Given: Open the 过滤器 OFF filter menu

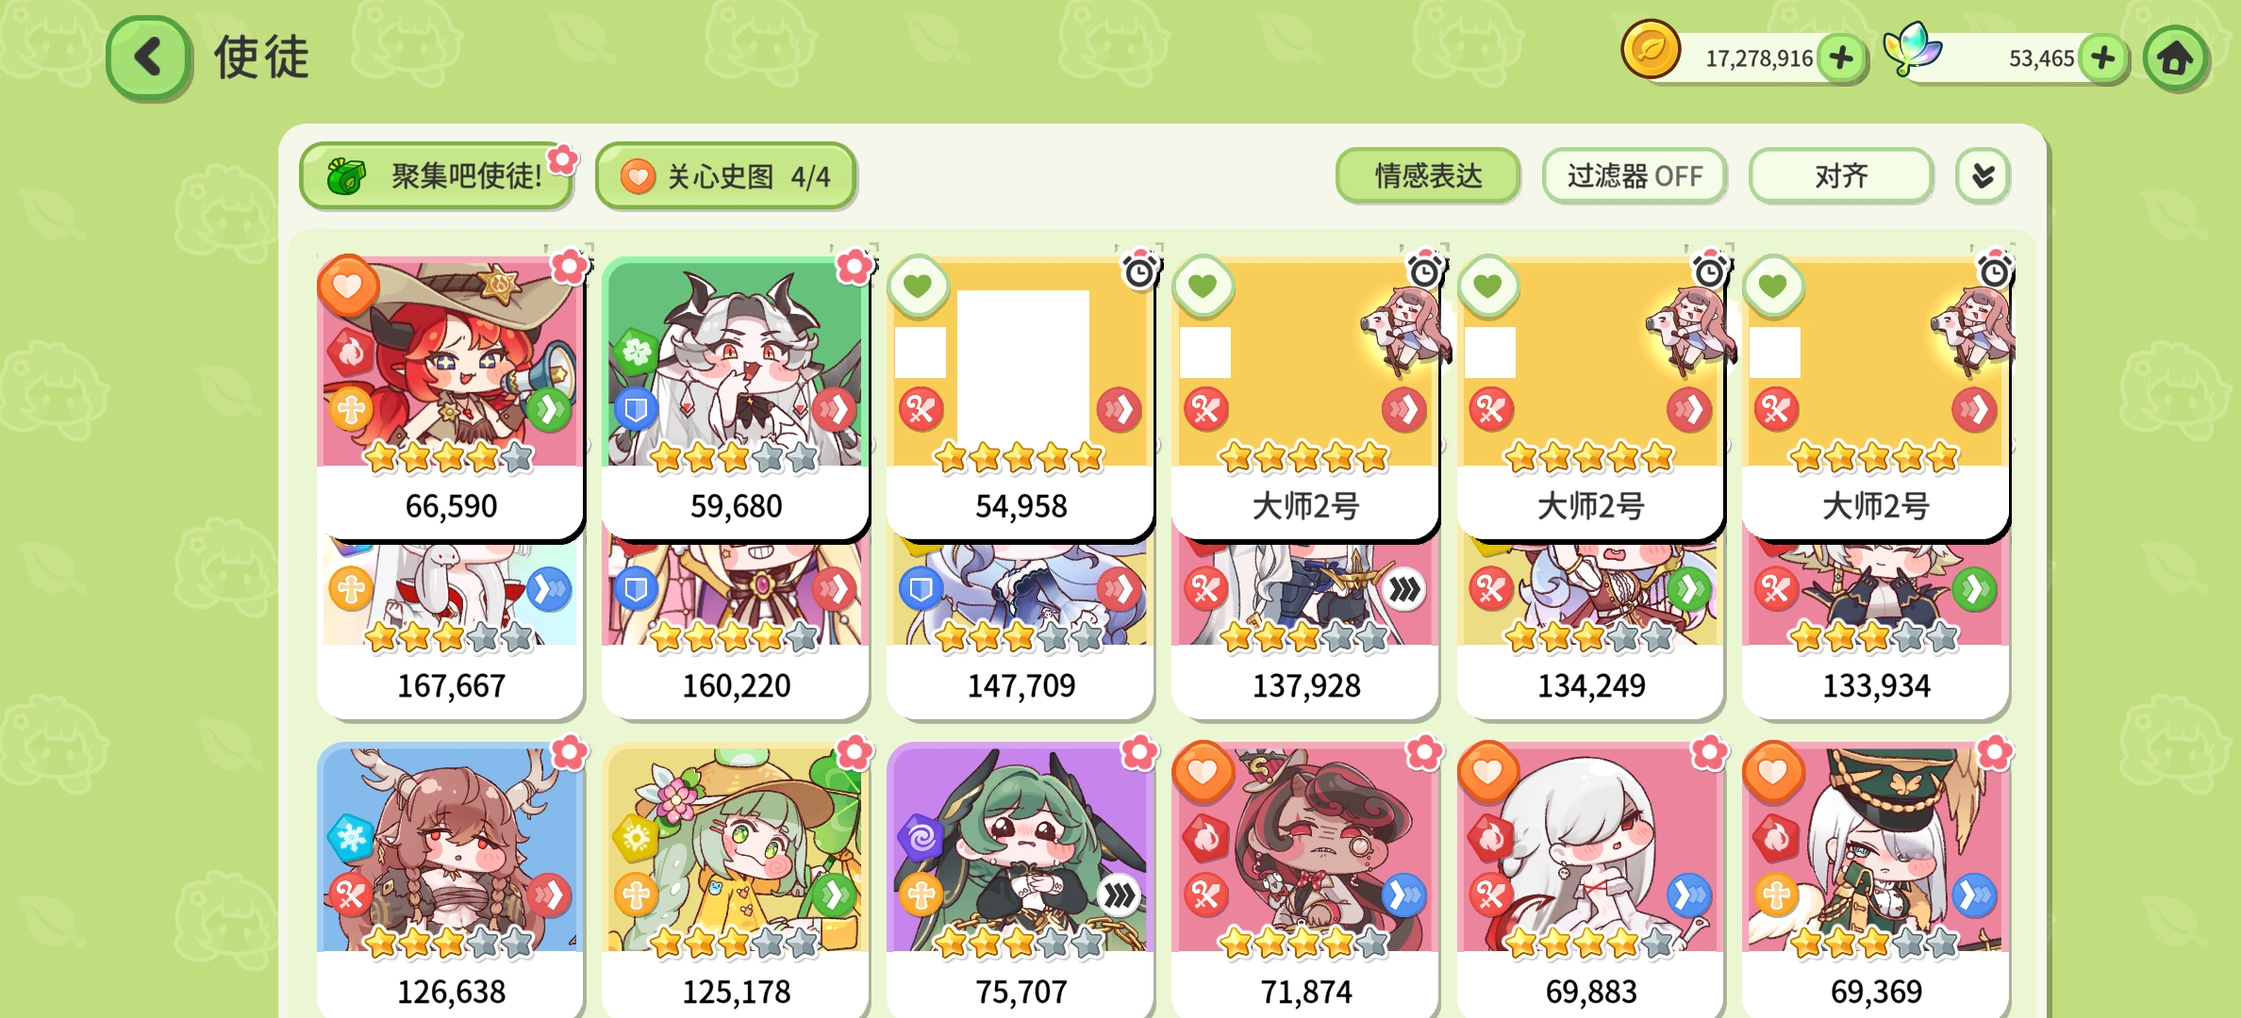Looking at the screenshot, I should point(1635,175).
